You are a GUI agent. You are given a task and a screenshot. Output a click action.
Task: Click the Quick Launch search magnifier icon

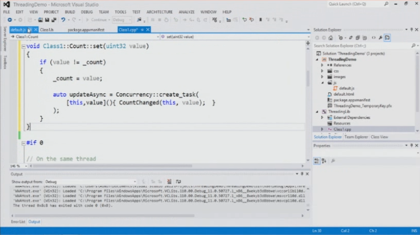tap(386, 4)
